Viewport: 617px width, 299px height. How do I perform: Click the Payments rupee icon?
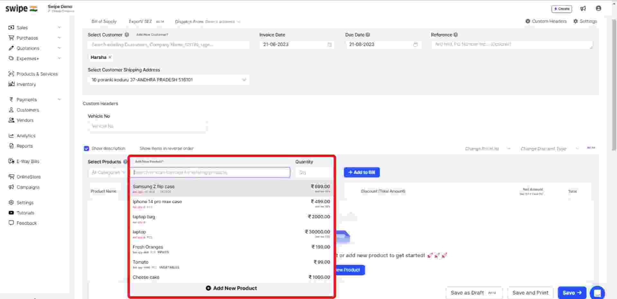point(11,100)
